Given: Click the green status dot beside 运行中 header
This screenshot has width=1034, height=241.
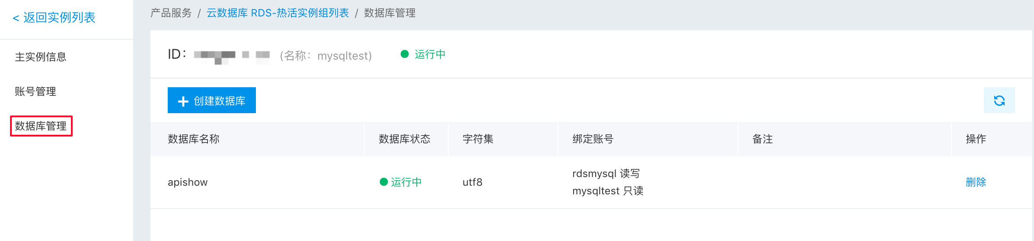Looking at the screenshot, I should click(x=405, y=54).
